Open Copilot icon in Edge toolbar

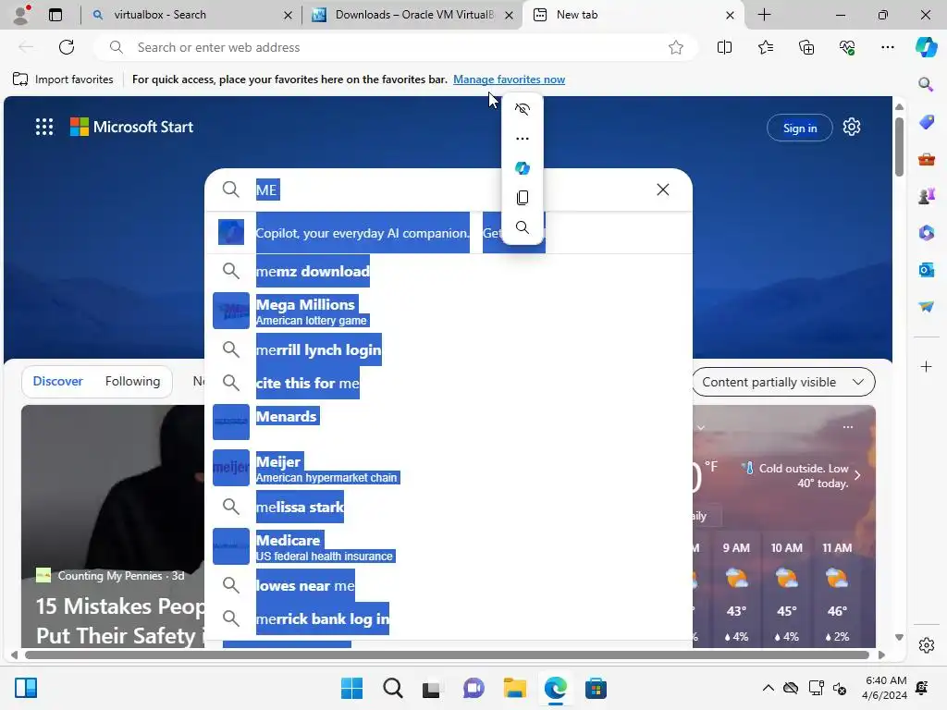coord(926,47)
